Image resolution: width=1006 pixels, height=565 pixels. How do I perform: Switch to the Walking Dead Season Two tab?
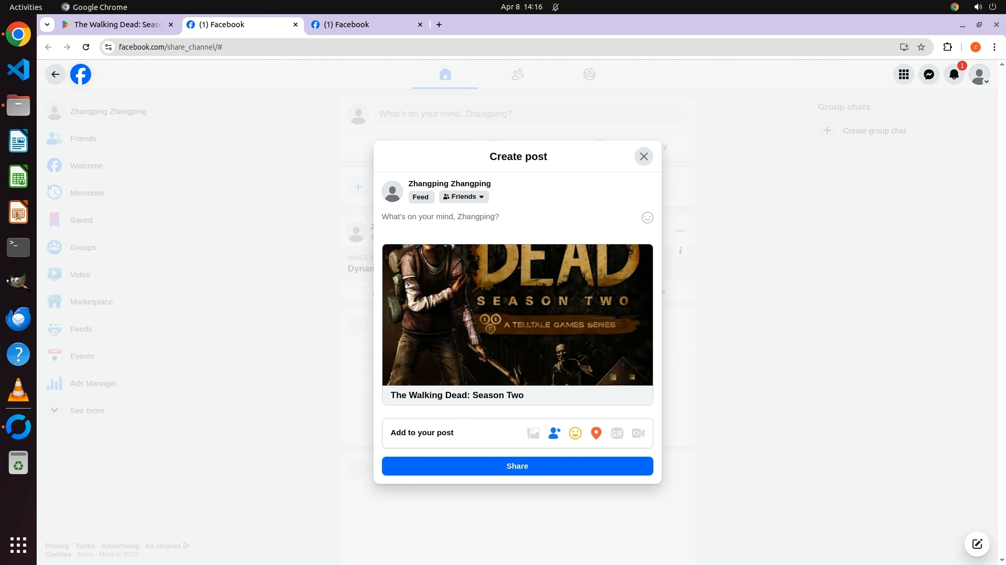coord(117,25)
